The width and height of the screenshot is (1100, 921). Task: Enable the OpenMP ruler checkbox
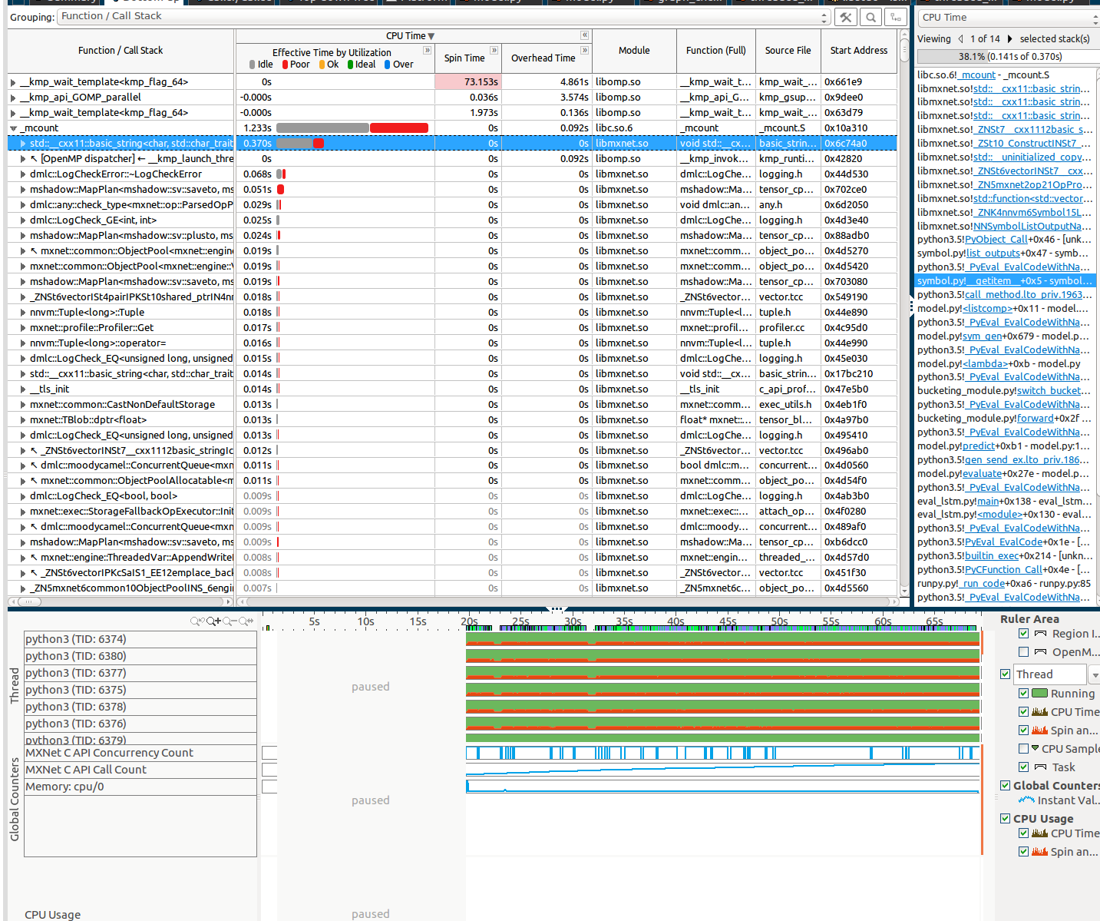pyautogui.click(x=1023, y=652)
